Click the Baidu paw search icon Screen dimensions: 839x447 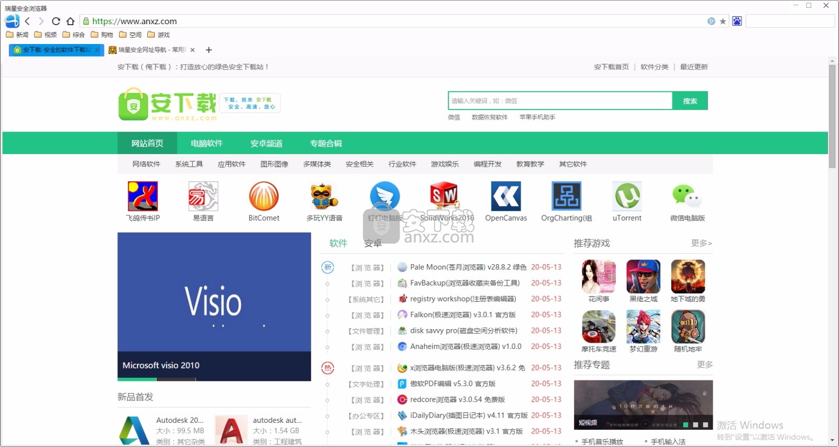click(x=737, y=21)
